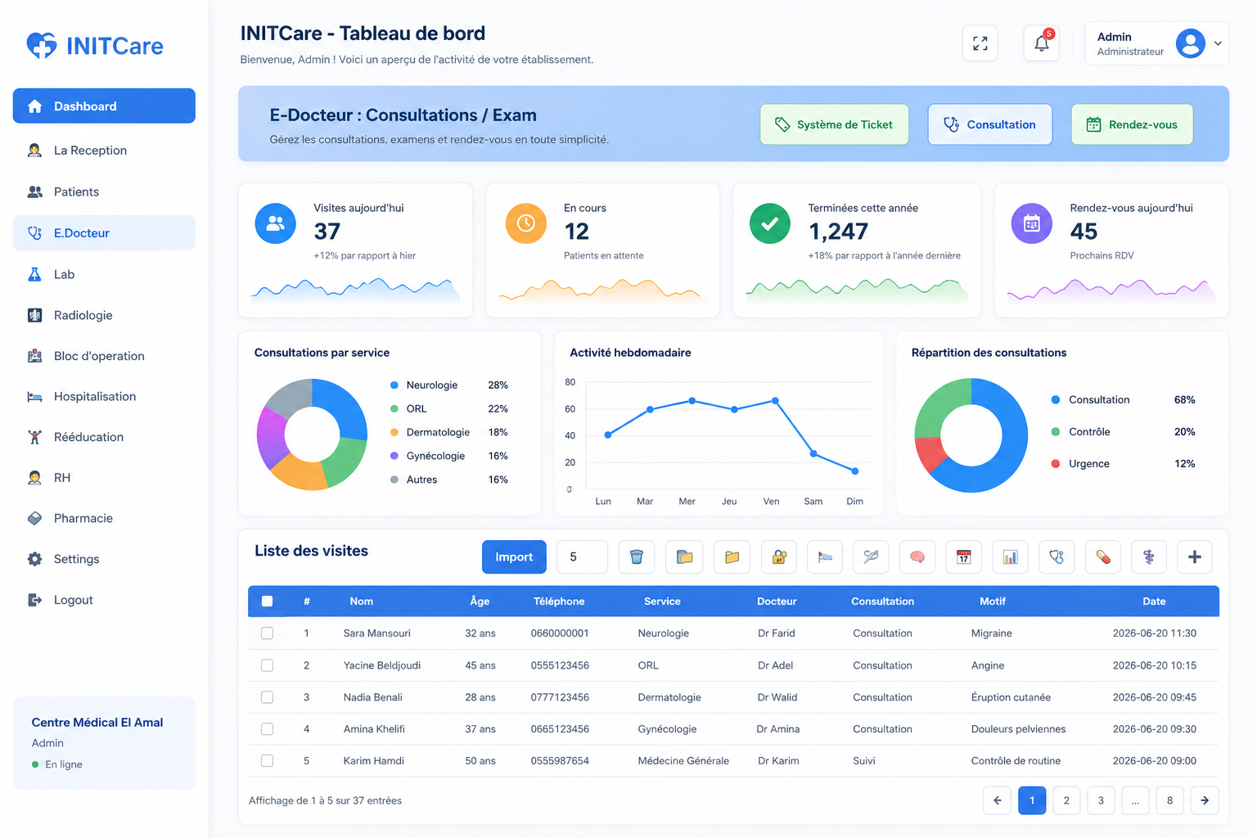This screenshot has height=838, width=1257.
Task: Click the trash bin icon in visits toolbar
Action: point(637,557)
